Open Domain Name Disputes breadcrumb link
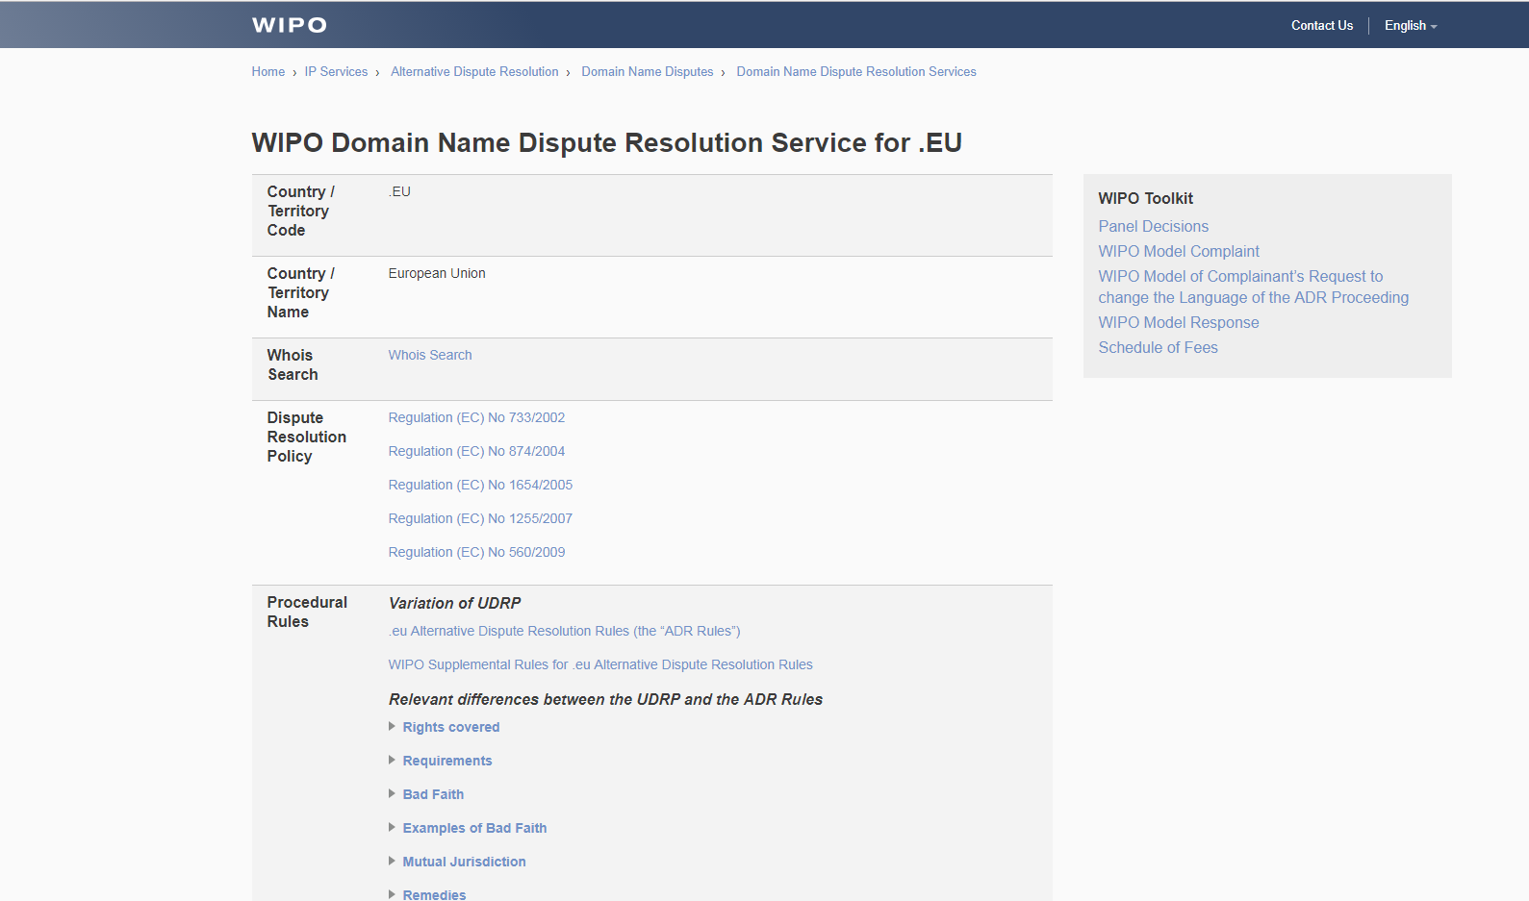The image size is (1529, 901). click(x=647, y=72)
